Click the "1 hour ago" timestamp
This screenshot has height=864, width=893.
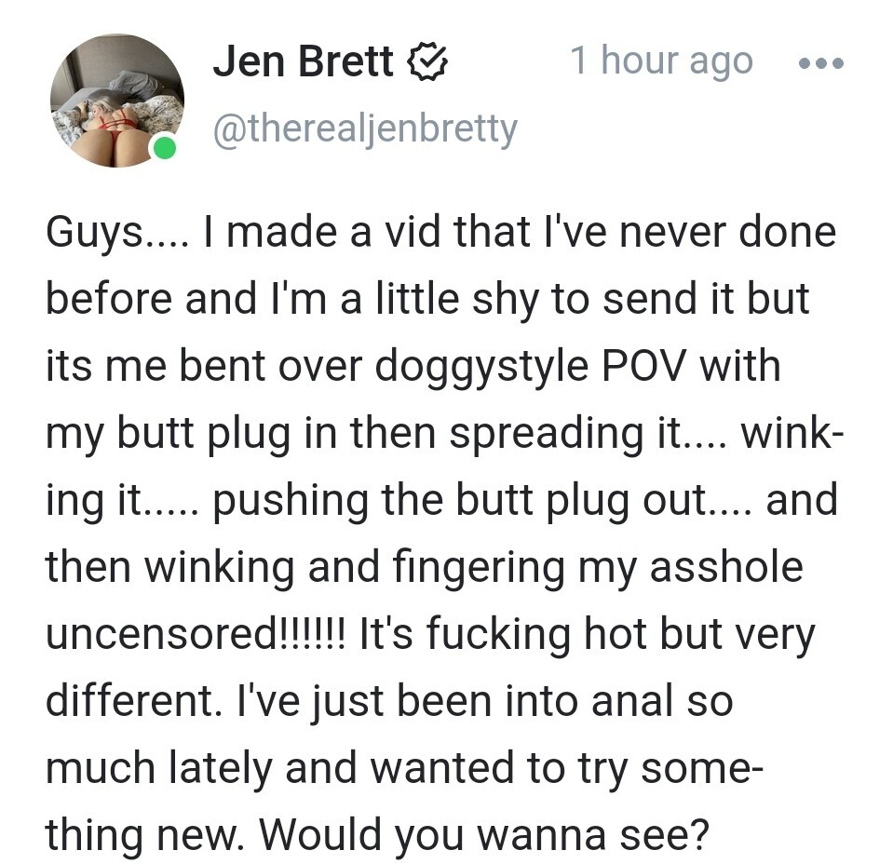coord(660,61)
